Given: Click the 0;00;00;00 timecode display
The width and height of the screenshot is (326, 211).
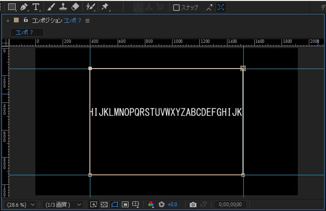Looking at the screenshot, I should point(230,205).
